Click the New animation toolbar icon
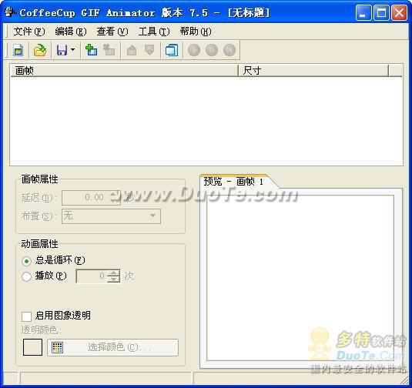This screenshot has width=412, height=388. coord(18,50)
